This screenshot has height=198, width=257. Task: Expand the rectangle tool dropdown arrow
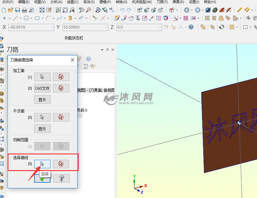pyautogui.click(x=42, y=18)
